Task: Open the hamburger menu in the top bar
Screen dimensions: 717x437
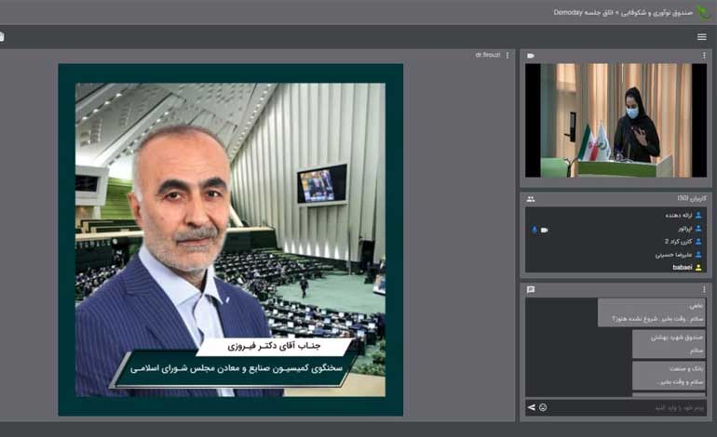Action: pyautogui.click(x=701, y=37)
